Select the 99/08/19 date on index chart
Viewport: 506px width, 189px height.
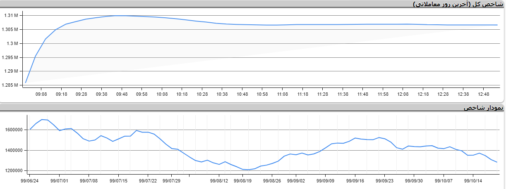click(x=242, y=180)
